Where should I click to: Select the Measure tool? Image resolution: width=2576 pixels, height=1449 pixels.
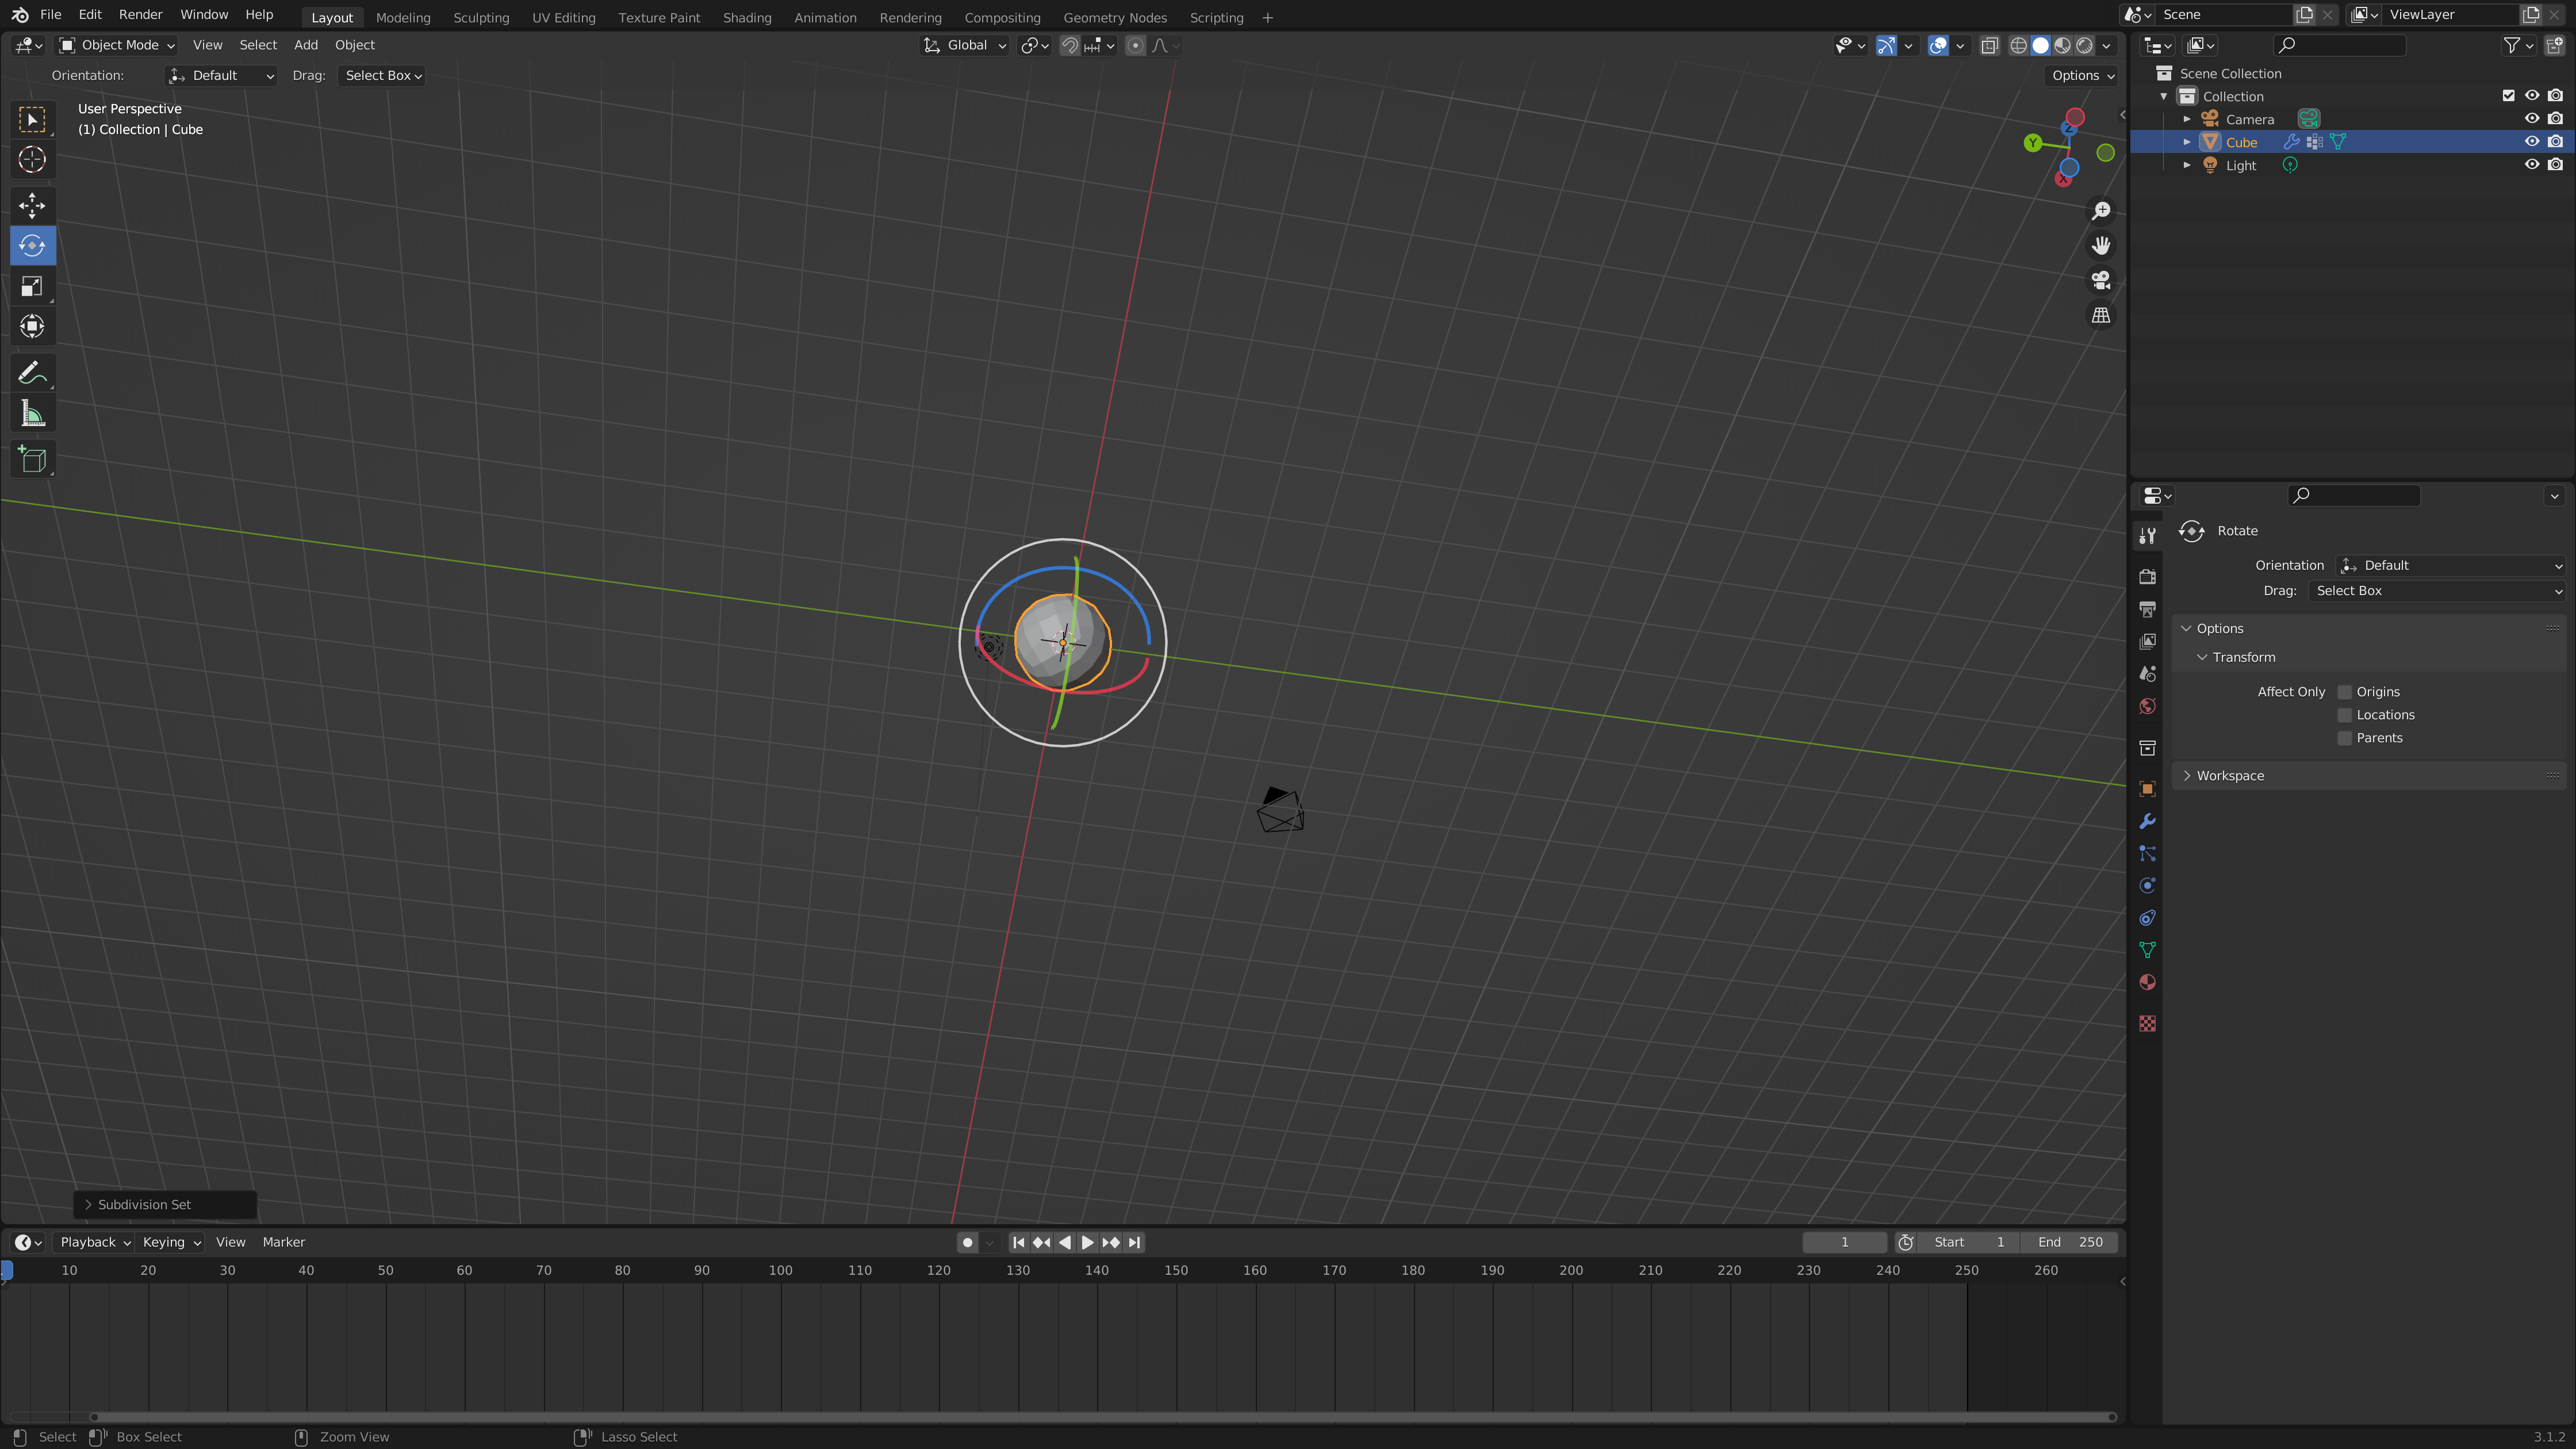(32, 414)
